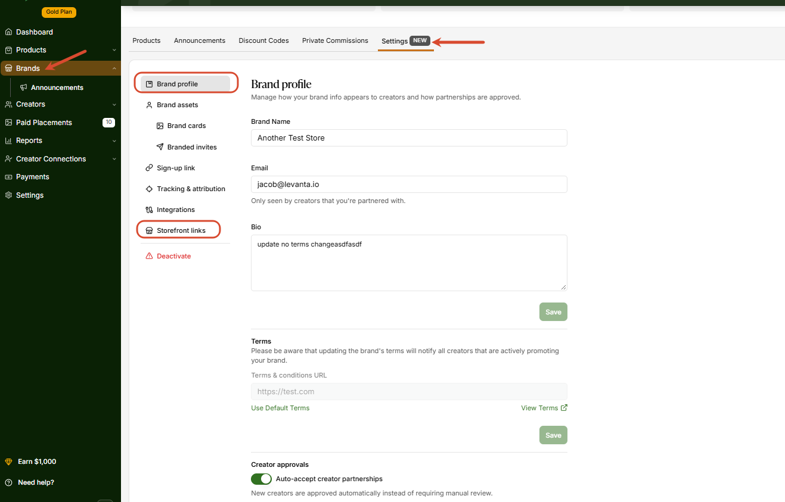Save the brand profile bio section
Image resolution: width=785 pixels, height=502 pixels.
click(x=553, y=312)
